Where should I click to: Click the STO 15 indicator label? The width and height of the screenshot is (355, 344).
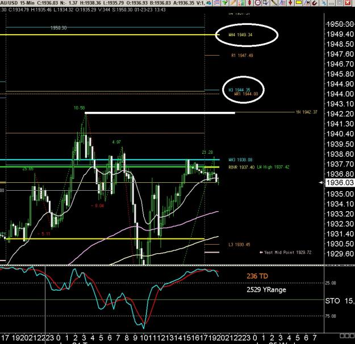340,301
